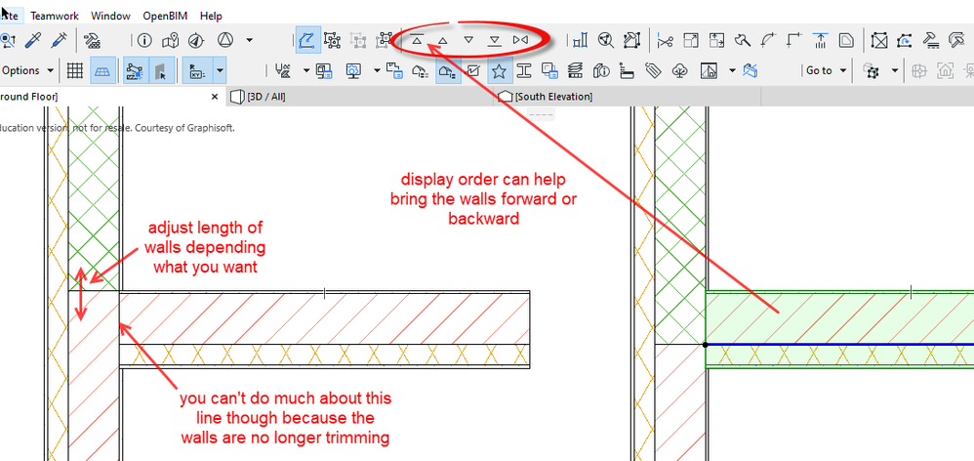The height and width of the screenshot is (461, 974).
Task: Toggle Suspend Groups button
Action: pos(308,40)
